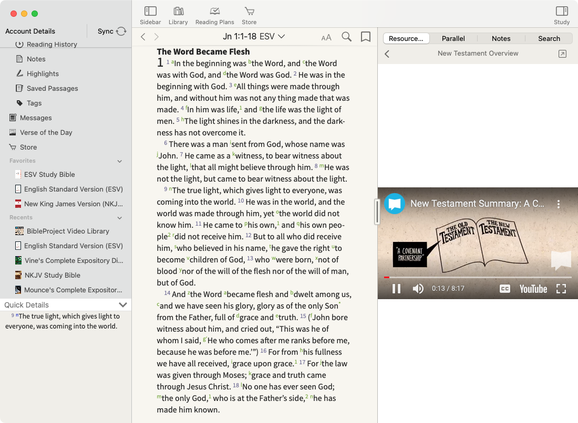Screen dimensions: 578x423
Task: Open Messages
Action: [x=30, y=118]
